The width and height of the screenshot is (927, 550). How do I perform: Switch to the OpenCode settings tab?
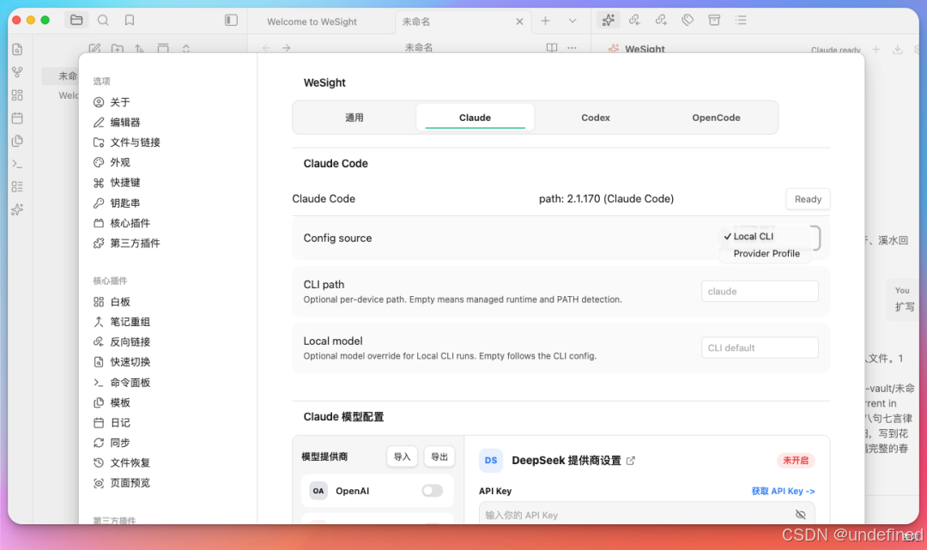[716, 118]
